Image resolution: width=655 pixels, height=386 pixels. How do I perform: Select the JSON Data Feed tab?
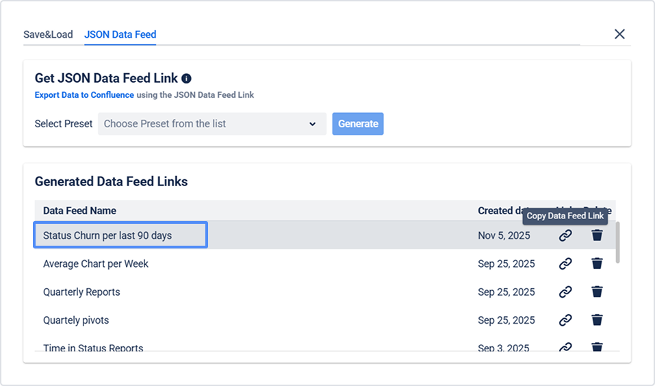(120, 34)
